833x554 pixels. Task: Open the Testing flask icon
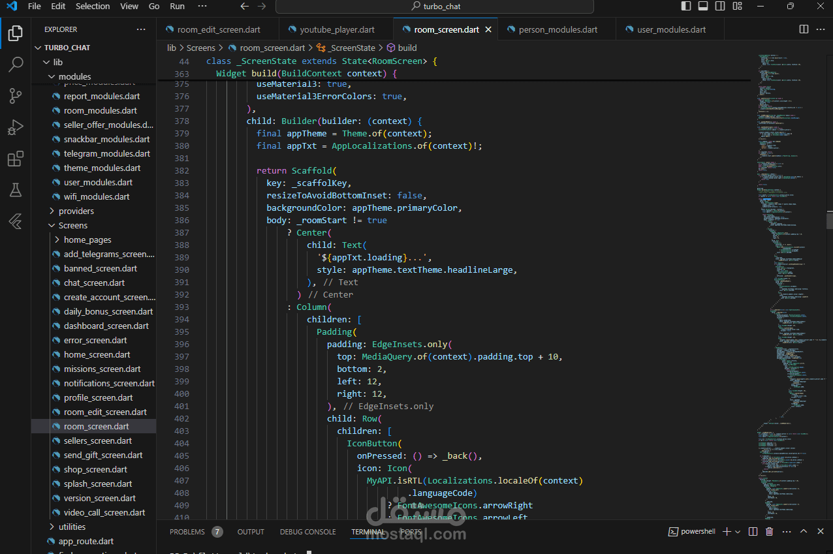[x=16, y=190]
